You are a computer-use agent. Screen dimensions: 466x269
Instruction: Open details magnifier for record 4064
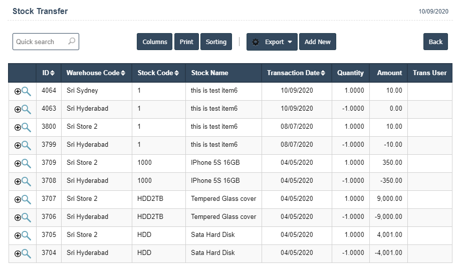click(x=26, y=91)
